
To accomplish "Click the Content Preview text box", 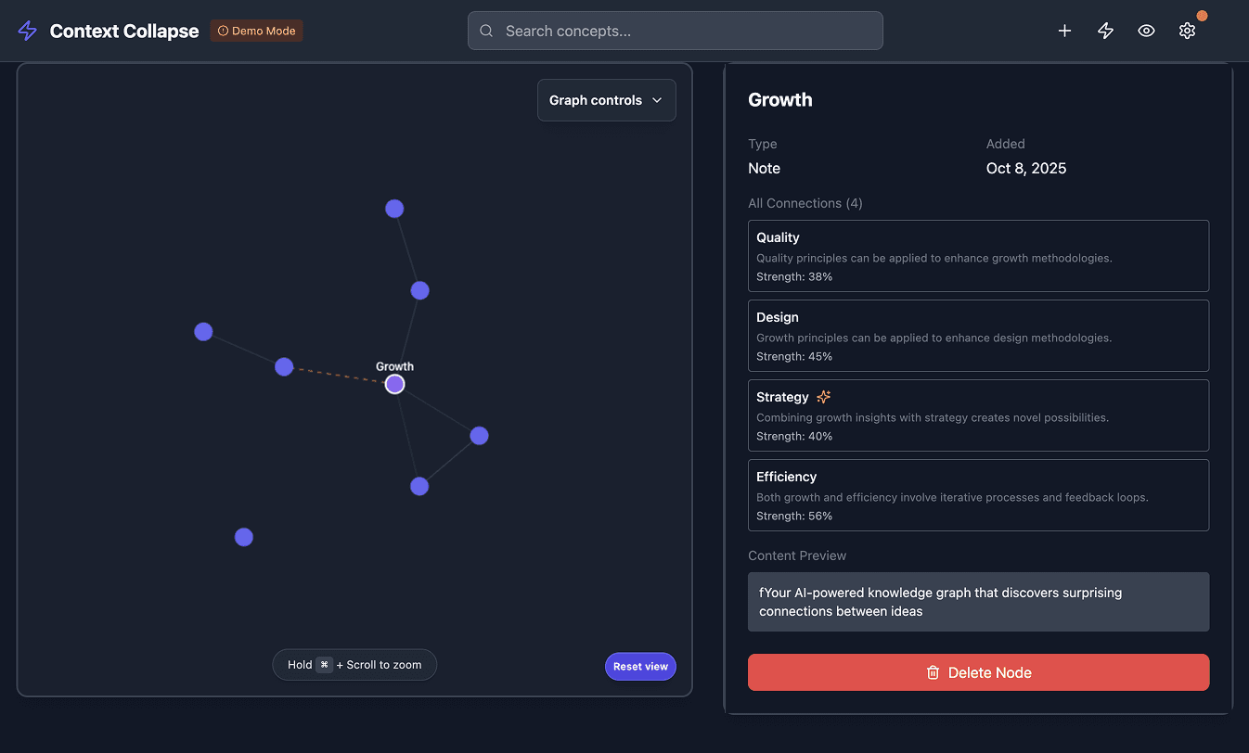I will (978, 602).
